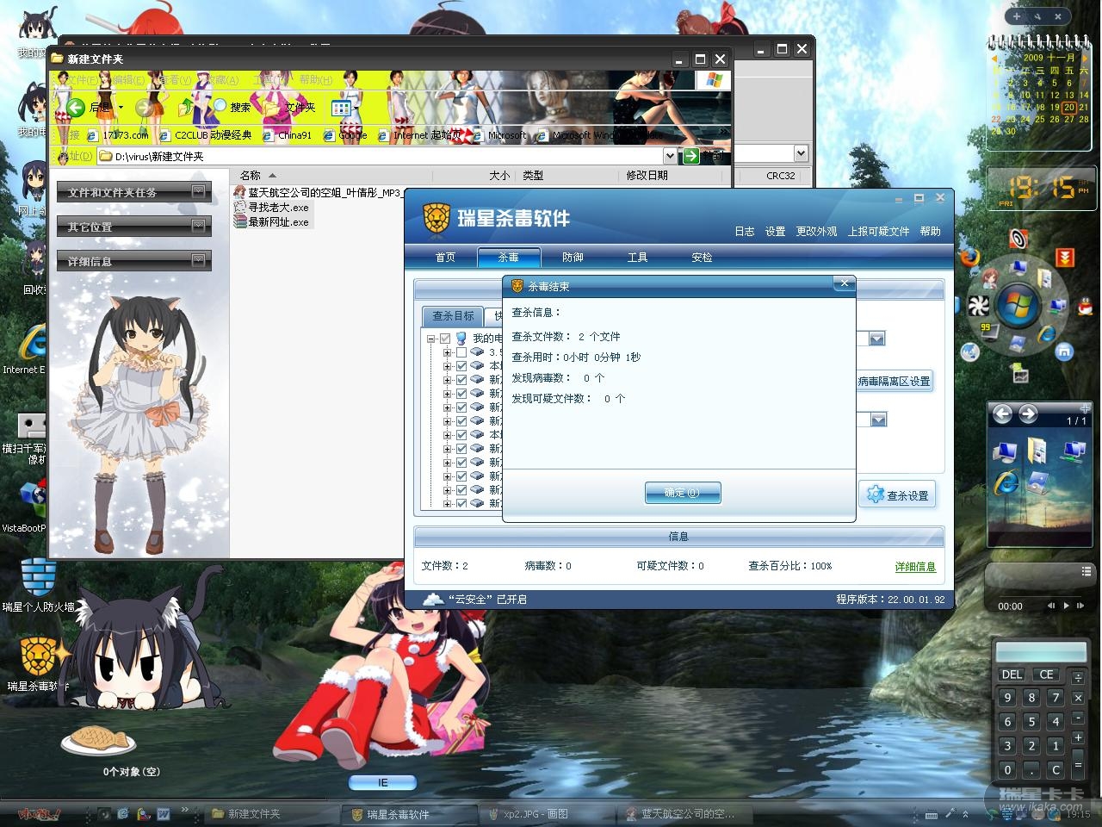
Task: Open the upper dropdown beside the results dialog
Action: click(876, 339)
